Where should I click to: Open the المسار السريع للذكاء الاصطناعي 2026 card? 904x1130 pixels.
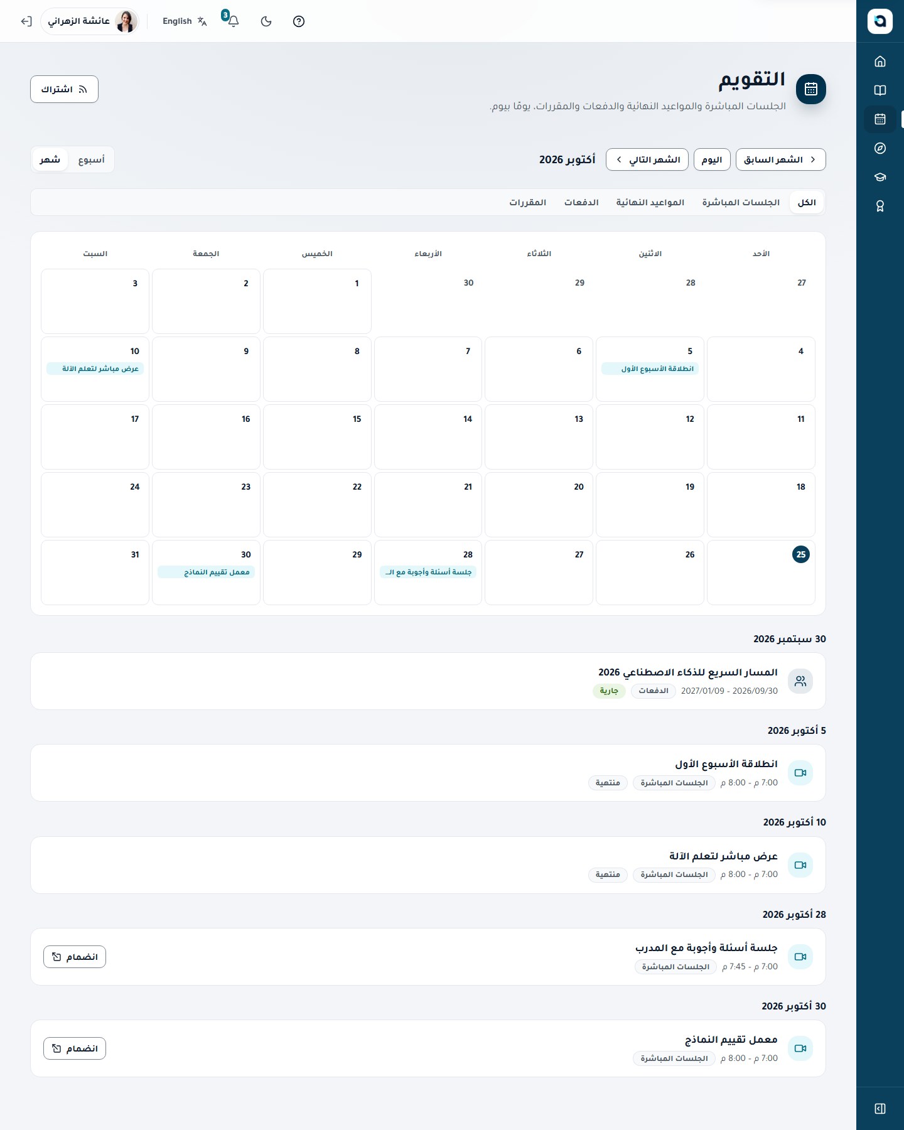(428, 681)
